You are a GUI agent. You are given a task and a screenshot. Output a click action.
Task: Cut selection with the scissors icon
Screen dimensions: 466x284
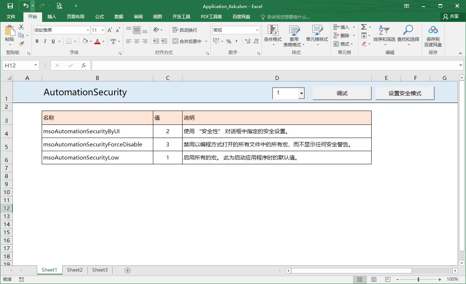(21, 27)
